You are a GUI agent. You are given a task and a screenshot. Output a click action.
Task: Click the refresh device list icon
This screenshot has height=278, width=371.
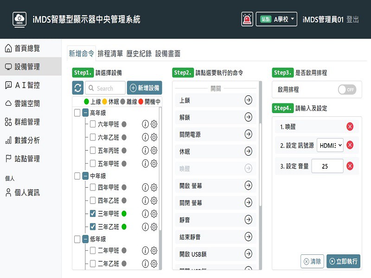[77, 88]
